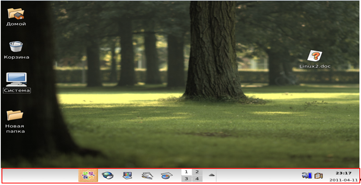This screenshot has width=361, height=185.
Task: Select the Новая папка folder icon
Action: (x=15, y=115)
